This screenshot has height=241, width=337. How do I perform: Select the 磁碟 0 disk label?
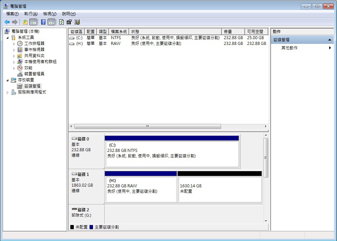point(86,151)
